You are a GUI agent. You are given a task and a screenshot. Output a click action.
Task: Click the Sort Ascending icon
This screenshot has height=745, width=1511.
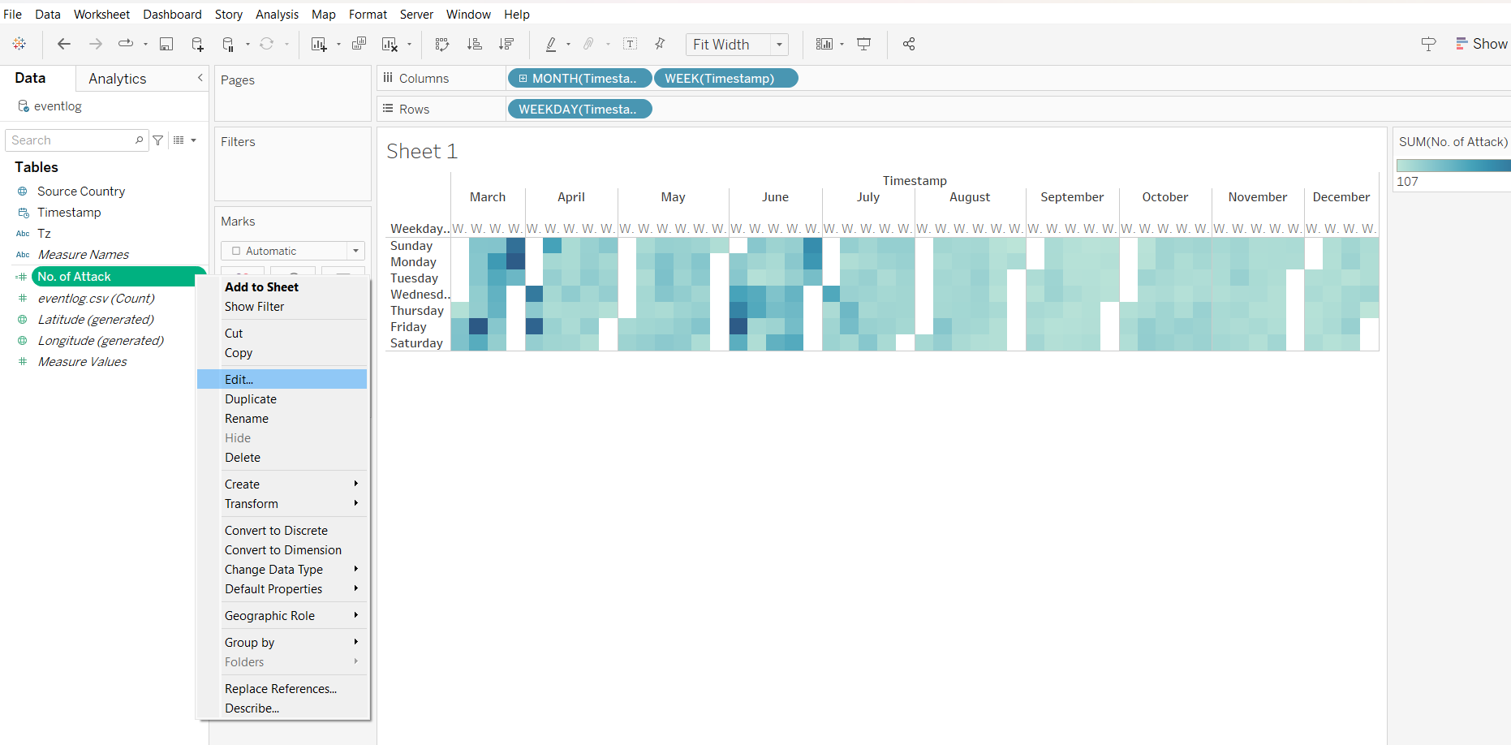[x=475, y=45]
